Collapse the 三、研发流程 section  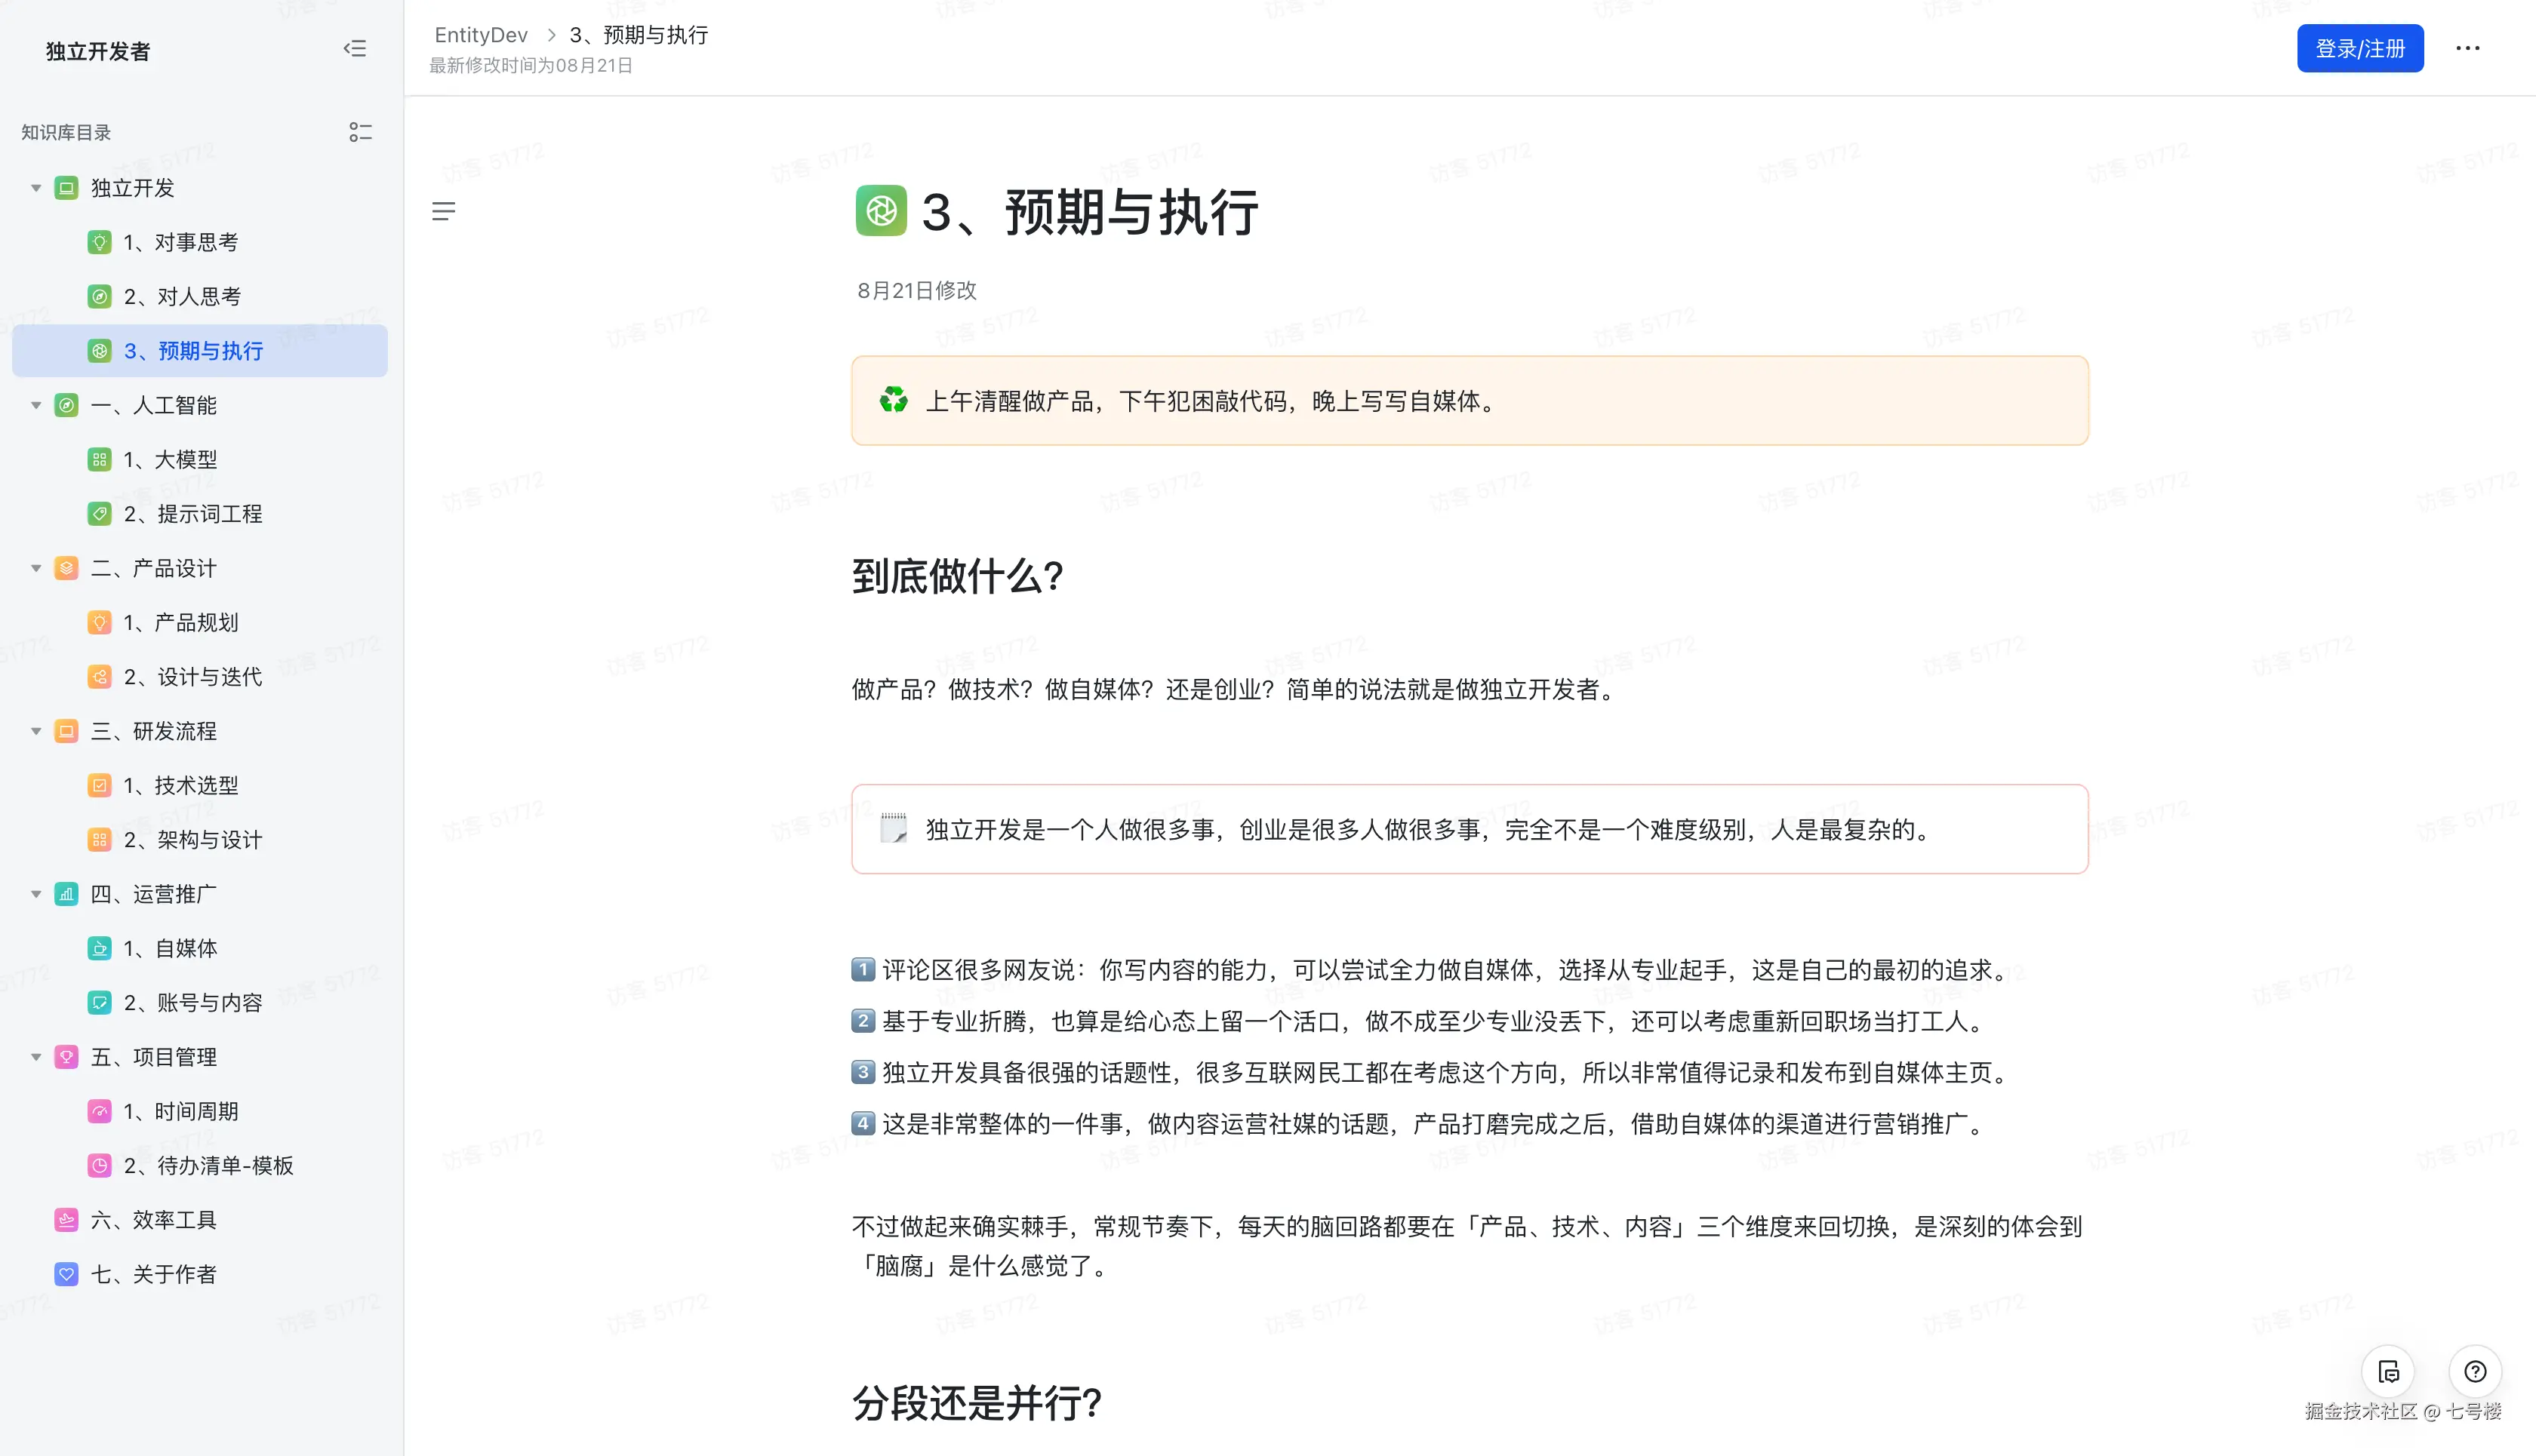[36, 731]
